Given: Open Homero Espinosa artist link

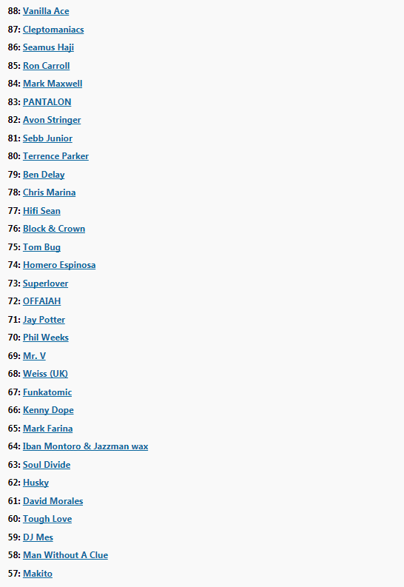Looking at the screenshot, I should tap(59, 265).
